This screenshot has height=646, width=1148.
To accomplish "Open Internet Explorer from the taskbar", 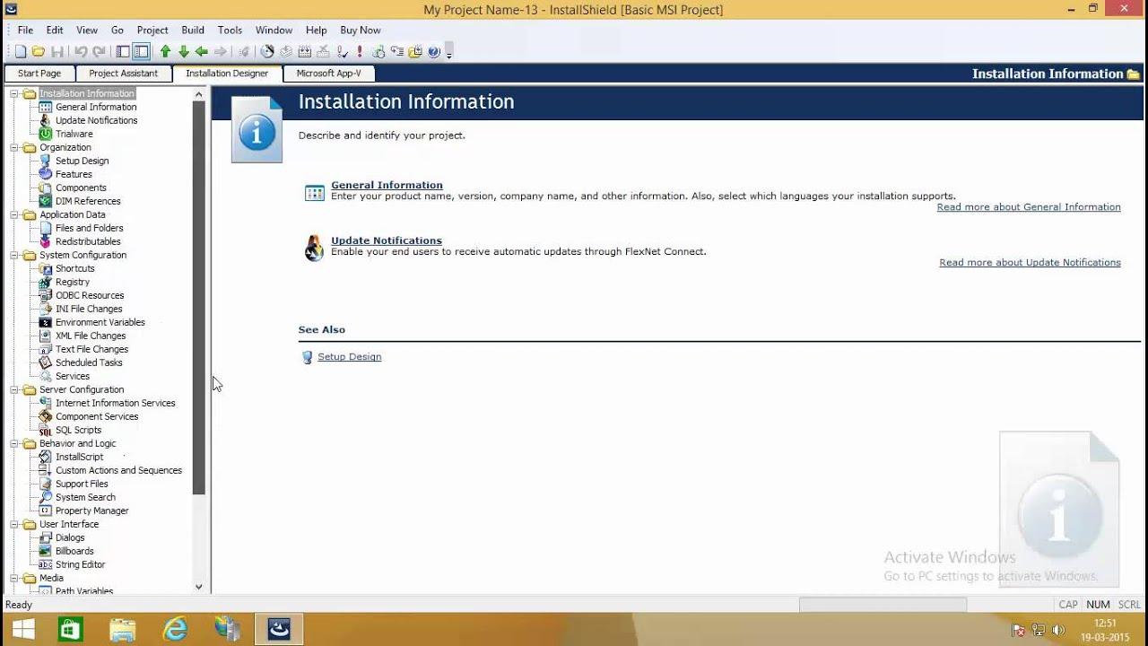I will click(175, 630).
